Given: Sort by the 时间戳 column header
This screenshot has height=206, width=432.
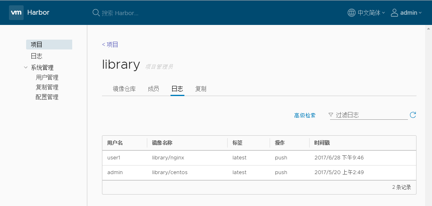Looking at the screenshot, I should tap(322, 143).
